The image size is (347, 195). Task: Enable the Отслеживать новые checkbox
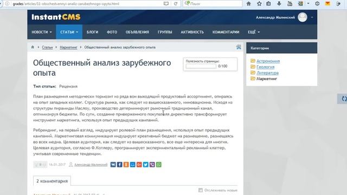pos(201,190)
